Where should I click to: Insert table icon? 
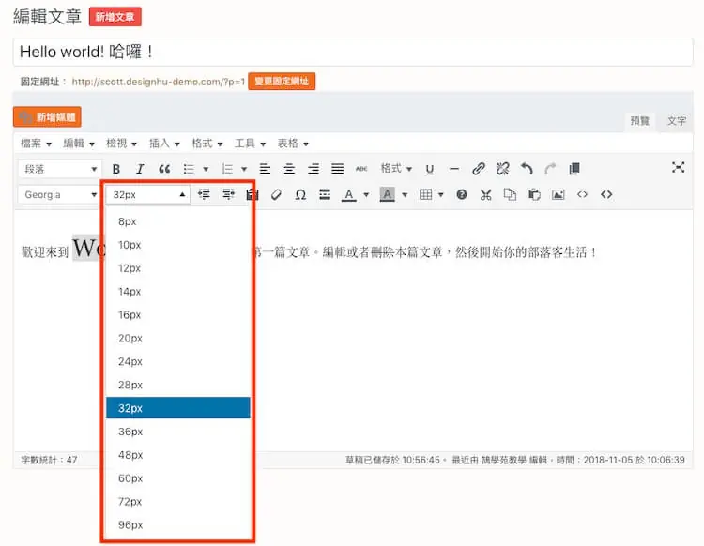425,194
